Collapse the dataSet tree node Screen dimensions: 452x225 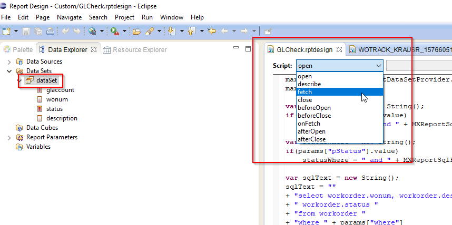[21, 80]
